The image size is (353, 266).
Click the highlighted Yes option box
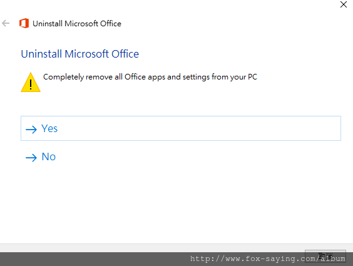pos(181,128)
